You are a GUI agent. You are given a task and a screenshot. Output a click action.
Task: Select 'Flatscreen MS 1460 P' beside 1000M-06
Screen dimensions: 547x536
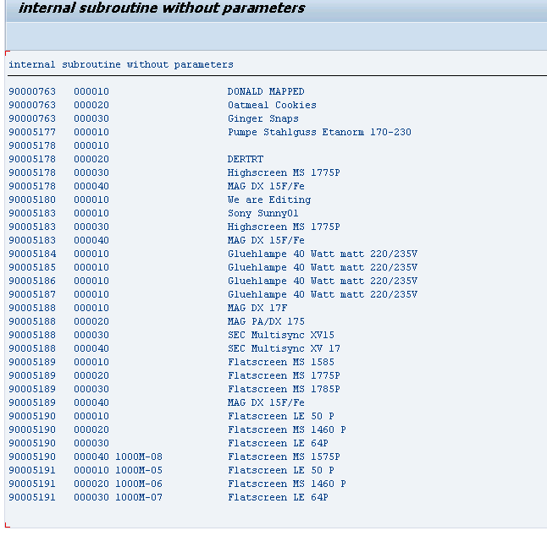[287, 484]
